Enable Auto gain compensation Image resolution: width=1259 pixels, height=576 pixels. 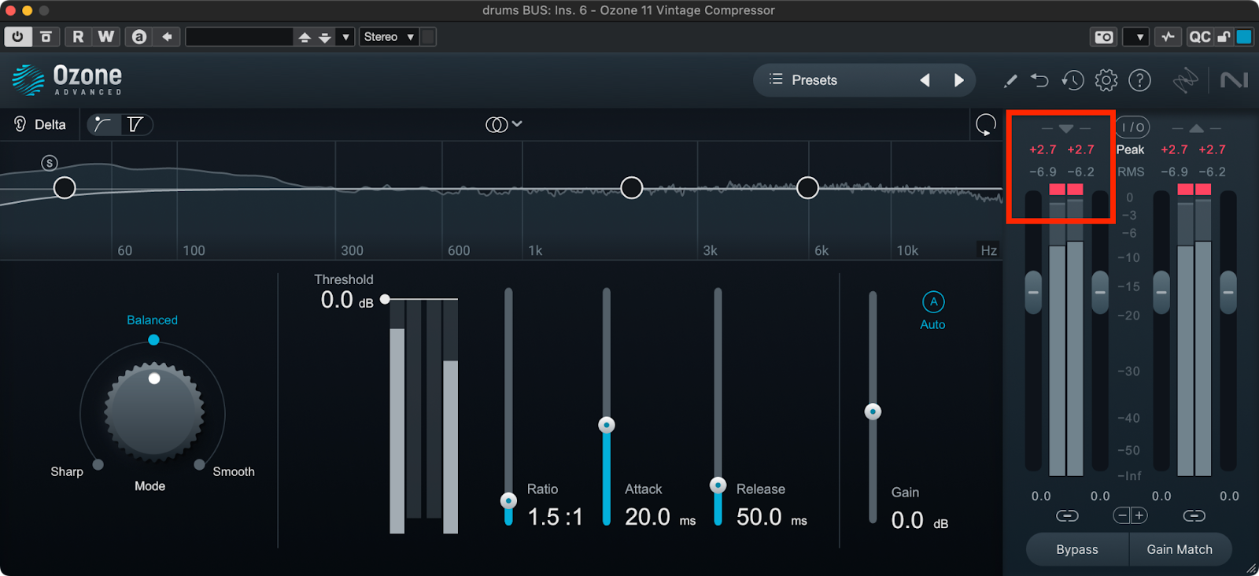[933, 302]
